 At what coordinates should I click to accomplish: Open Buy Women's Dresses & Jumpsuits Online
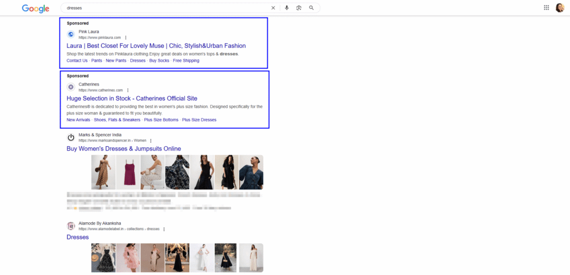(124, 149)
